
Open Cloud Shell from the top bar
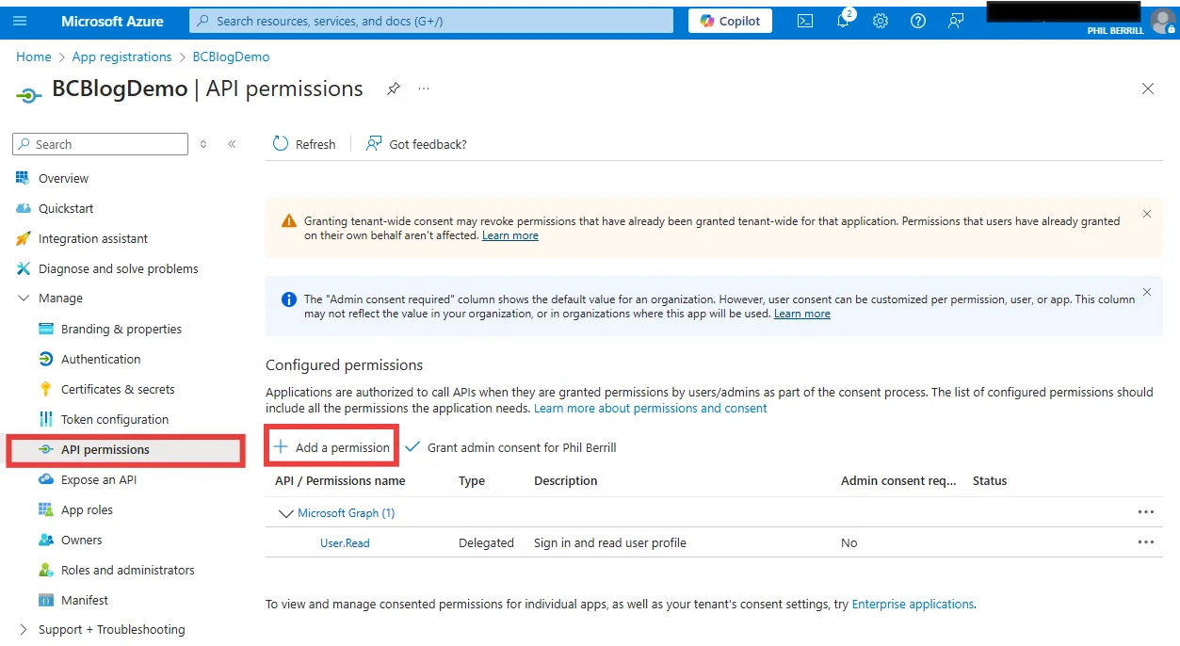pyautogui.click(x=805, y=21)
